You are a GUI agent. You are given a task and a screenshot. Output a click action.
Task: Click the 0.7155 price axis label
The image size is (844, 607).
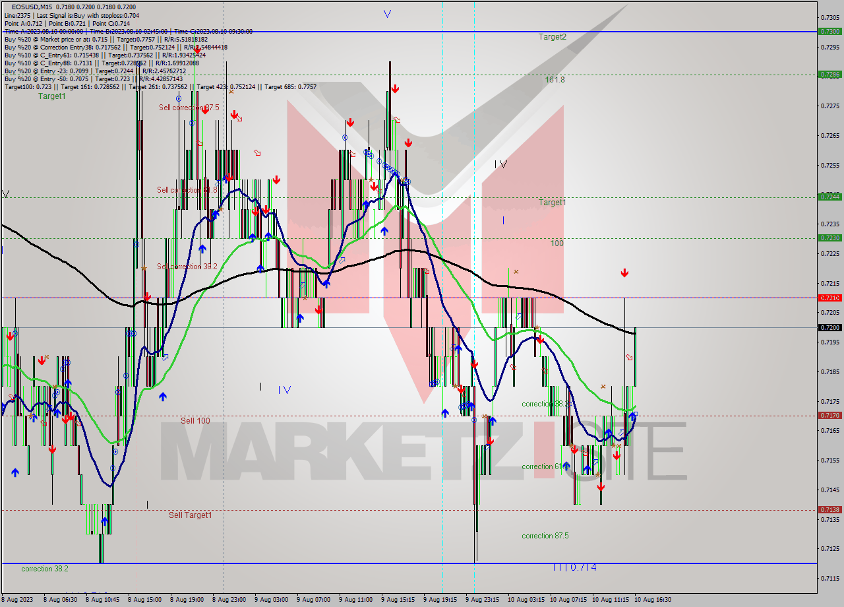829,461
